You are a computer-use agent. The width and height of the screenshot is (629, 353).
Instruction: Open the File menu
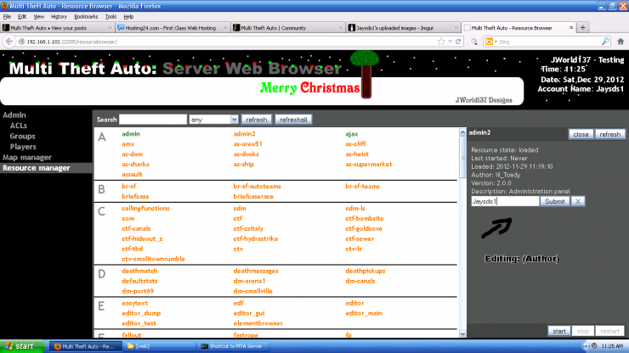point(7,17)
